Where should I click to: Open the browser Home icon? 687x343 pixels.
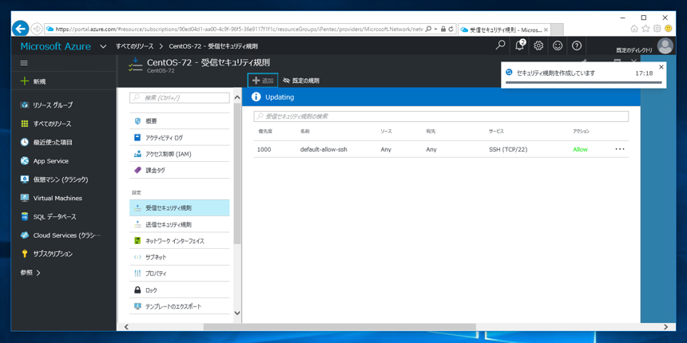(634, 29)
